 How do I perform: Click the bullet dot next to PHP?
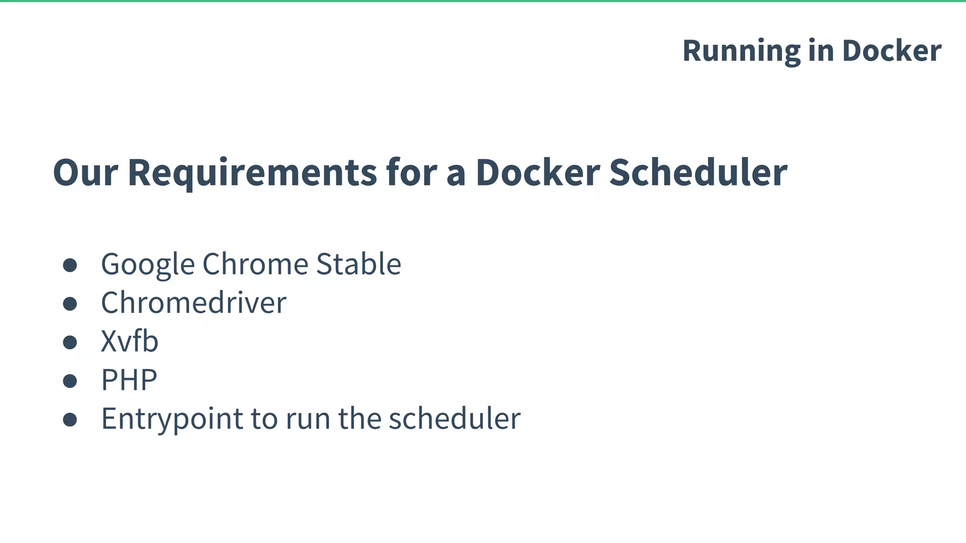[70, 381]
